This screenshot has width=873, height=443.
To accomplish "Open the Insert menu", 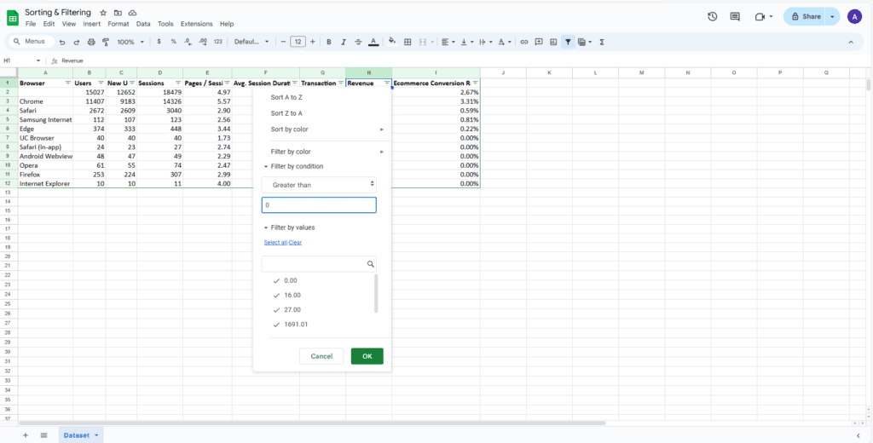I will 92,24.
